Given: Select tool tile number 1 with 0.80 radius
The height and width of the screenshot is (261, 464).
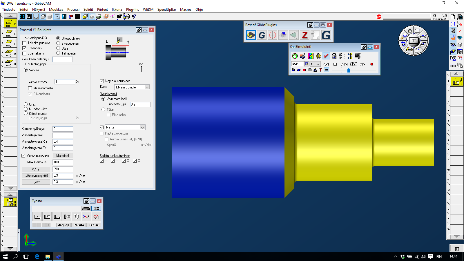Looking at the screenshot, I should click(x=11, y=23).
